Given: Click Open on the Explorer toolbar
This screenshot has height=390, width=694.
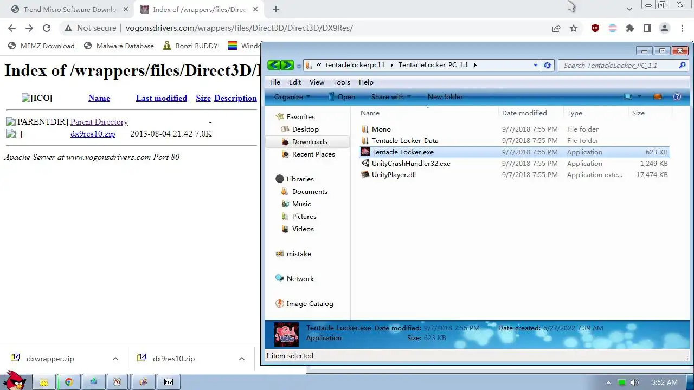Looking at the screenshot, I should tap(342, 97).
